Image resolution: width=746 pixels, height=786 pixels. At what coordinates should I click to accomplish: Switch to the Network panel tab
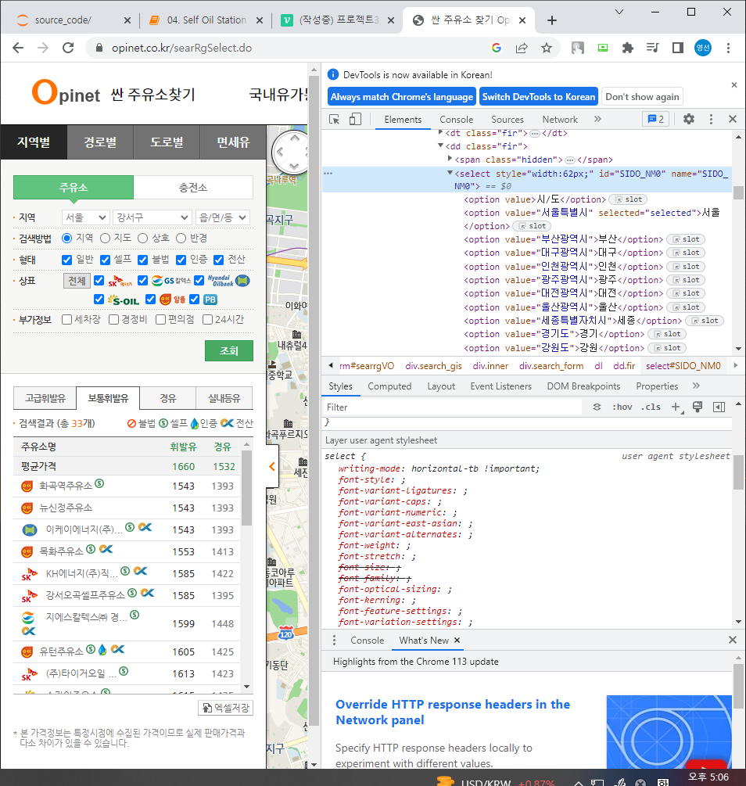coord(560,120)
